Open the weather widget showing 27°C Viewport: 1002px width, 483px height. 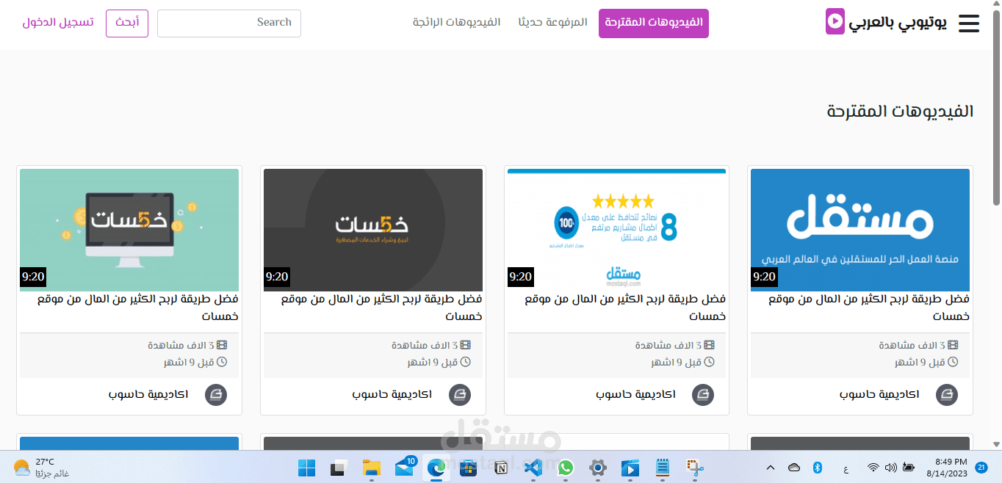[x=40, y=468]
